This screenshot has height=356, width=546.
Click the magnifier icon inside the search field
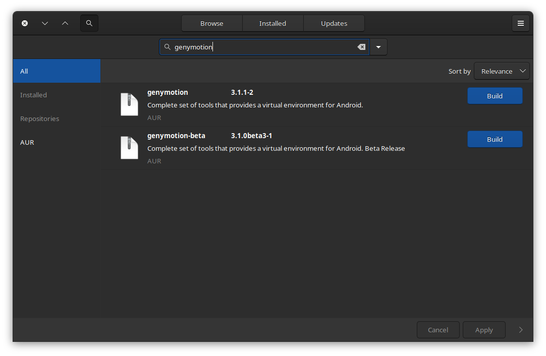tap(167, 47)
